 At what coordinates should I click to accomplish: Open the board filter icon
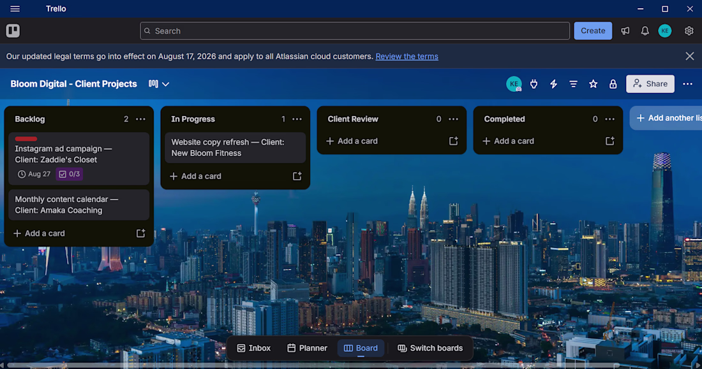click(573, 83)
